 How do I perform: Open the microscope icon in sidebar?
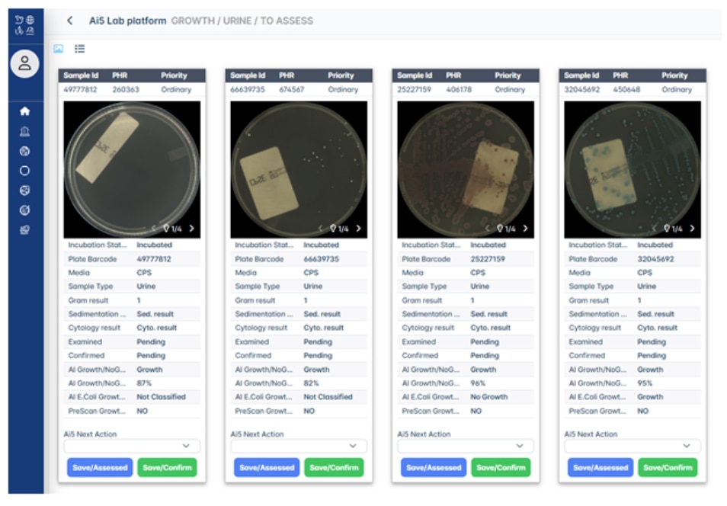pyautogui.click(x=25, y=132)
